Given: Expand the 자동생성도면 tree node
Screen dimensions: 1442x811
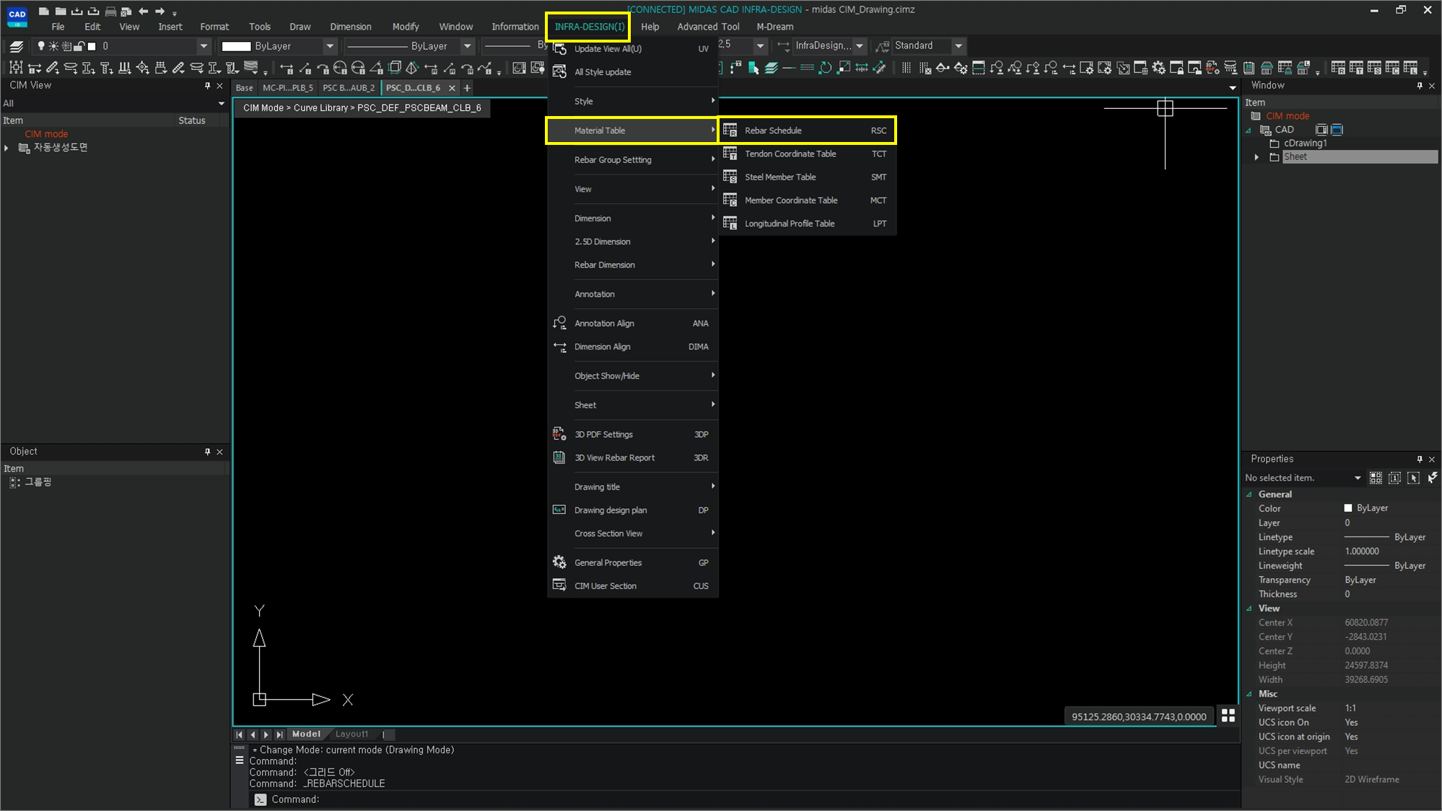Looking at the screenshot, I should (6, 148).
